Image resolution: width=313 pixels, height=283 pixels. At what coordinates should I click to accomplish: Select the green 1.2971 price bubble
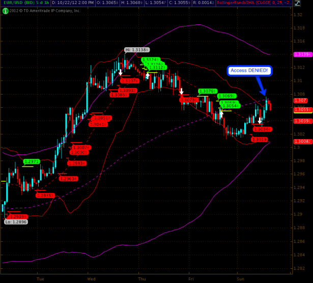[32, 161]
